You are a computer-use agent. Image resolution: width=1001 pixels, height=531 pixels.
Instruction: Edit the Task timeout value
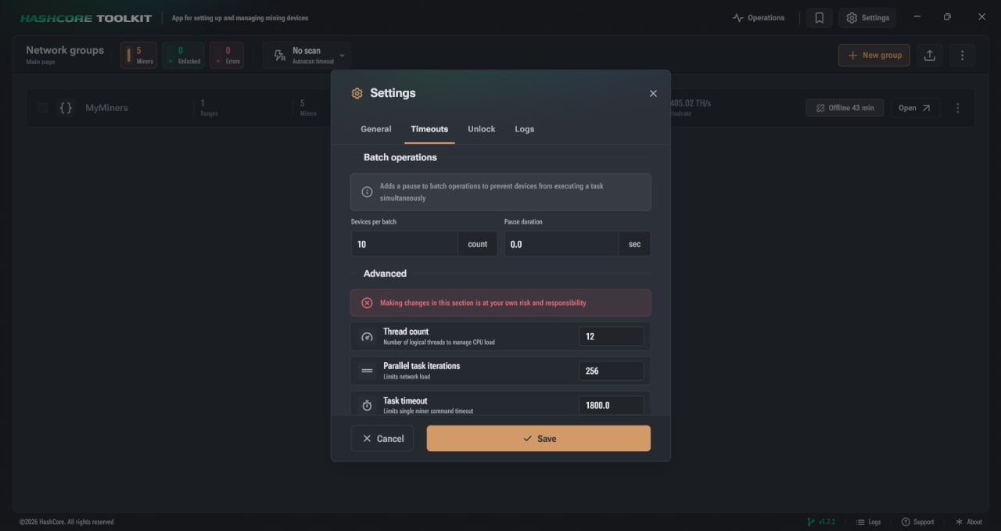pyautogui.click(x=612, y=404)
